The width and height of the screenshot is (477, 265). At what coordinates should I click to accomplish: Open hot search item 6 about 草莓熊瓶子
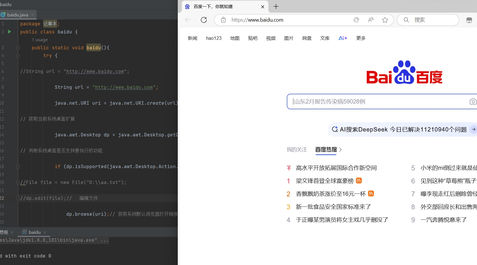(x=448, y=181)
